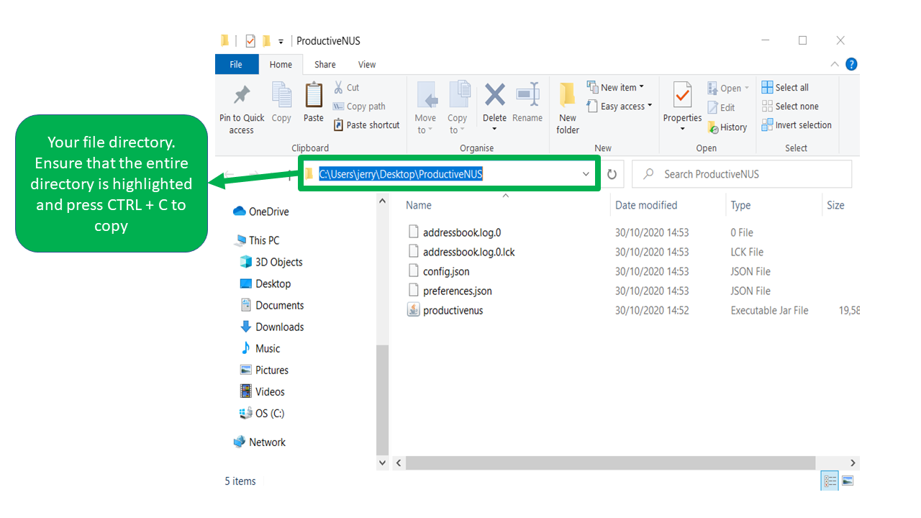
Task: Open Videos in navigation pane
Action: tap(263, 391)
